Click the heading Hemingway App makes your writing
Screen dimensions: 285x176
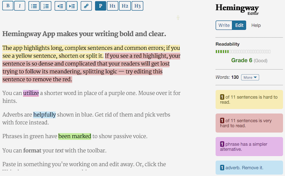[84, 34]
